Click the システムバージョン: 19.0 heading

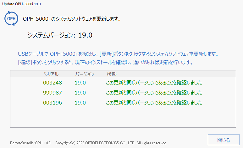tap(60, 35)
